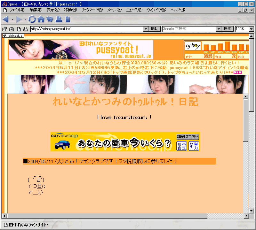Click the inner frame vertical scrollbar thumb
This screenshot has height=230, width=256.
coord(246,120)
